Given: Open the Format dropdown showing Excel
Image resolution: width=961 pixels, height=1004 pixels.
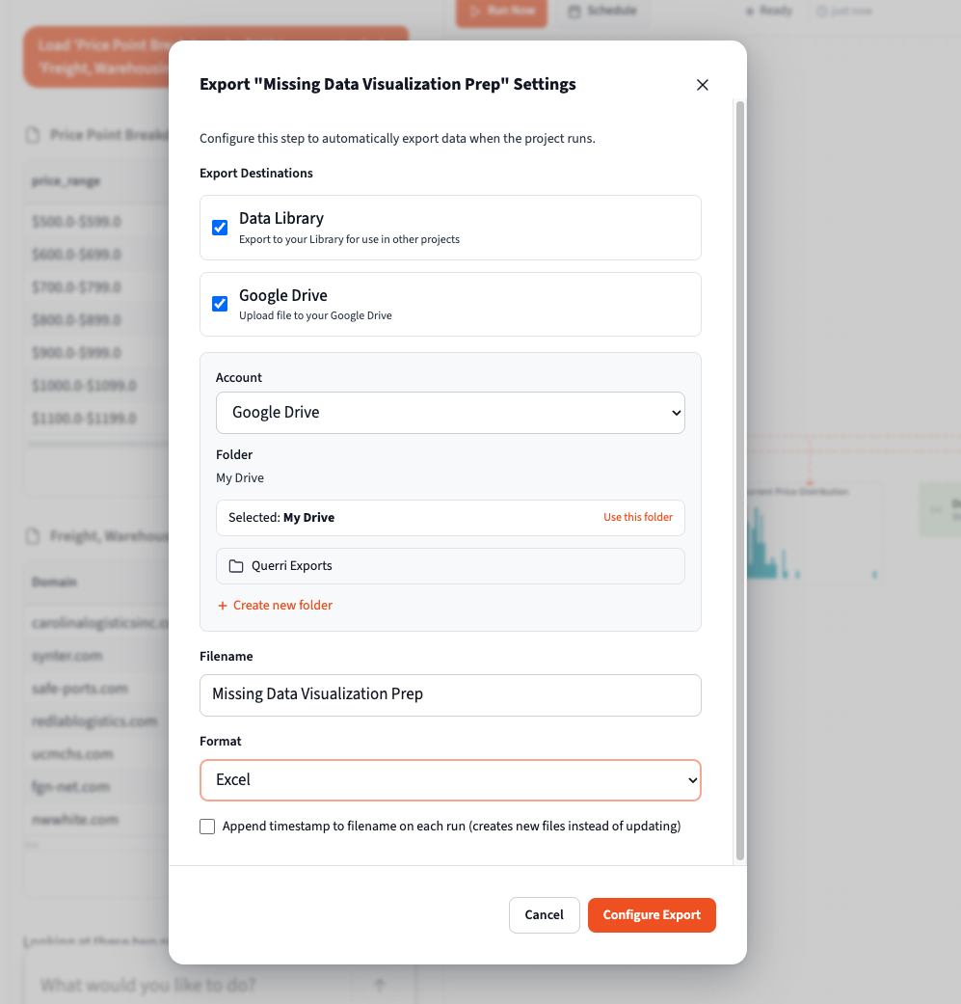Looking at the screenshot, I should pyautogui.click(x=450, y=779).
